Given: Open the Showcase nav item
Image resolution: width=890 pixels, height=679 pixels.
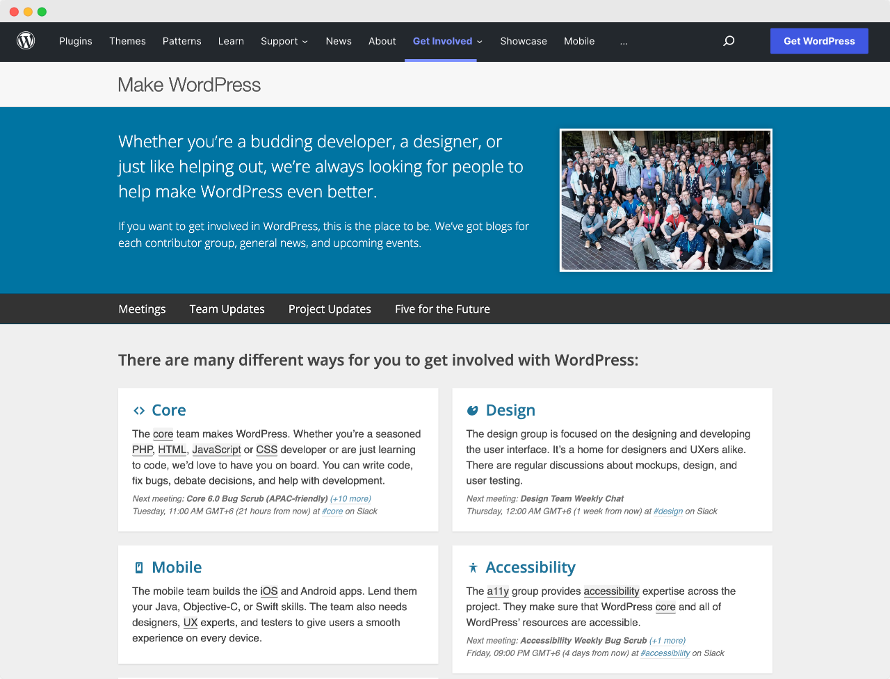Looking at the screenshot, I should 524,41.
